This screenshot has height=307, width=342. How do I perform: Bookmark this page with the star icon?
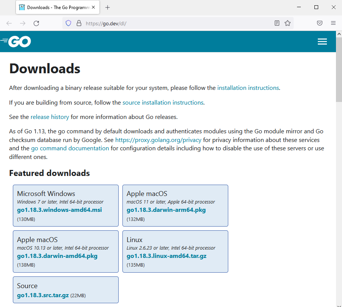[x=288, y=23]
